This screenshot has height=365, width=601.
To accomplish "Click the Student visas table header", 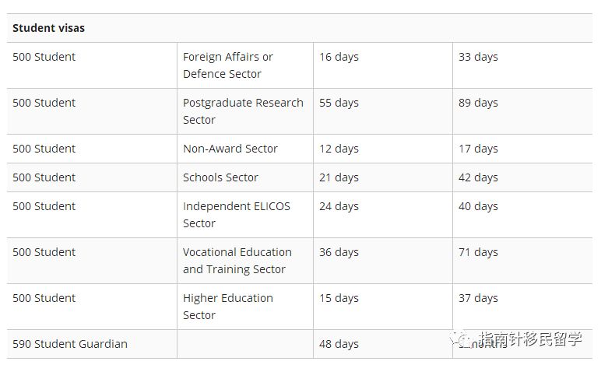I will click(x=49, y=28).
